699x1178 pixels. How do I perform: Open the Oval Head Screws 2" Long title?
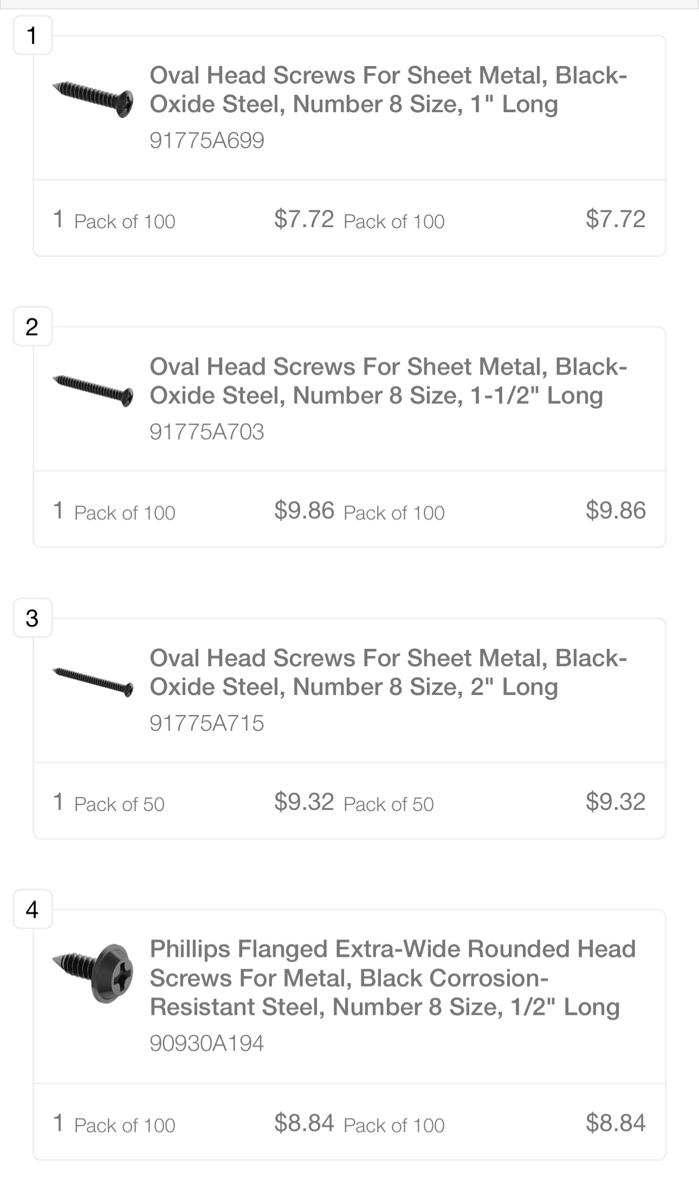(388, 672)
